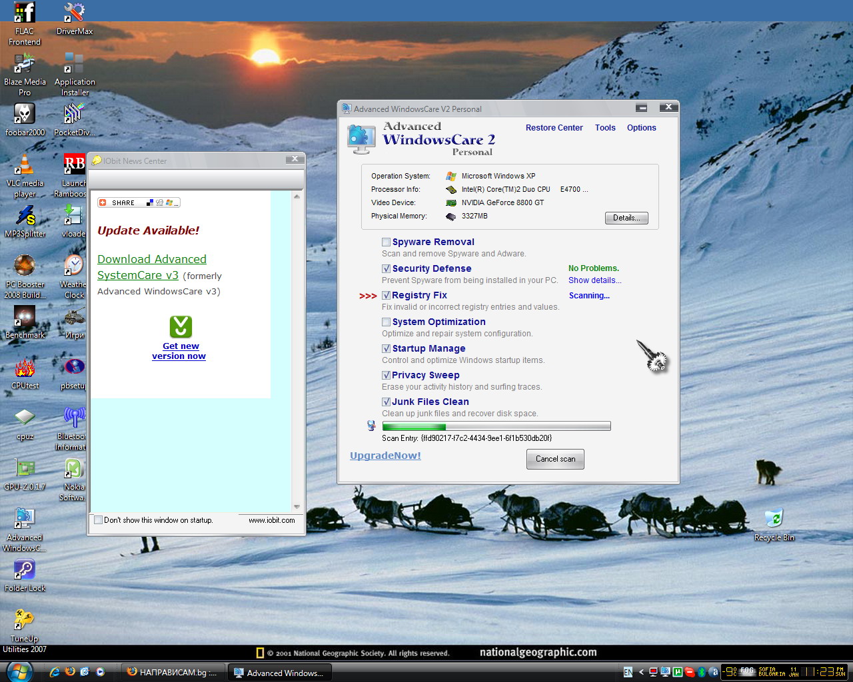This screenshot has width=853, height=682.
Task: Enable System Optimization checkbox
Action: click(x=386, y=322)
